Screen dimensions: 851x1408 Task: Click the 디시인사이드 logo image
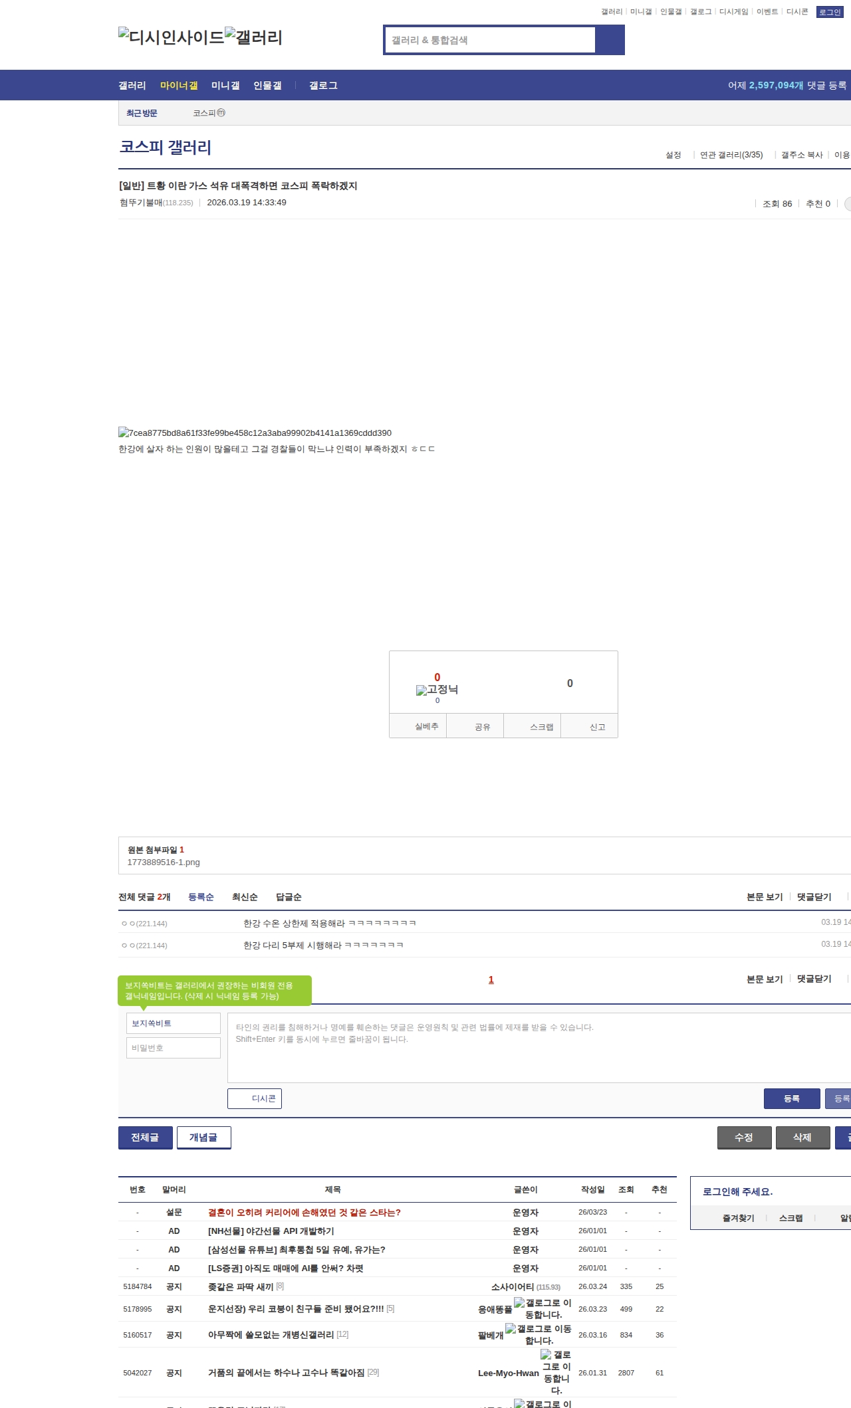pos(171,37)
